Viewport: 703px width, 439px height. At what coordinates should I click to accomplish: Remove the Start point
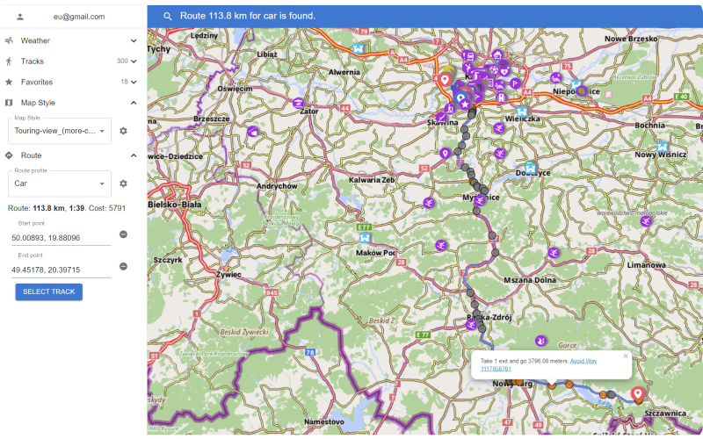[123, 234]
